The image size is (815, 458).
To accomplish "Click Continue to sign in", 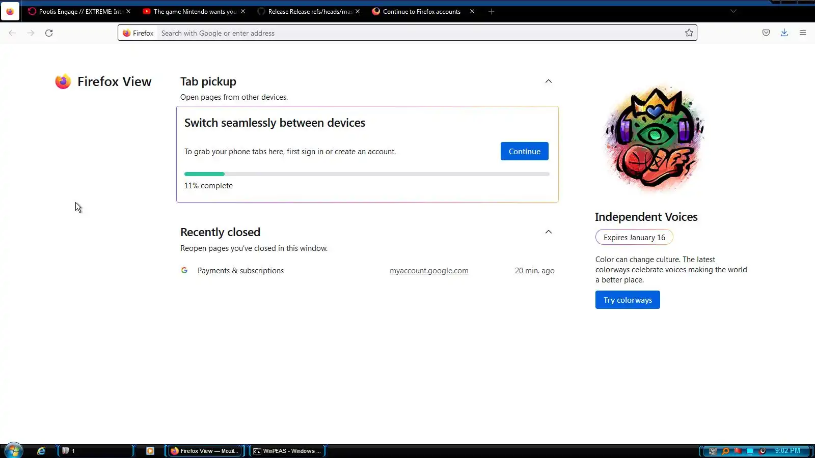I will tap(525, 151).
